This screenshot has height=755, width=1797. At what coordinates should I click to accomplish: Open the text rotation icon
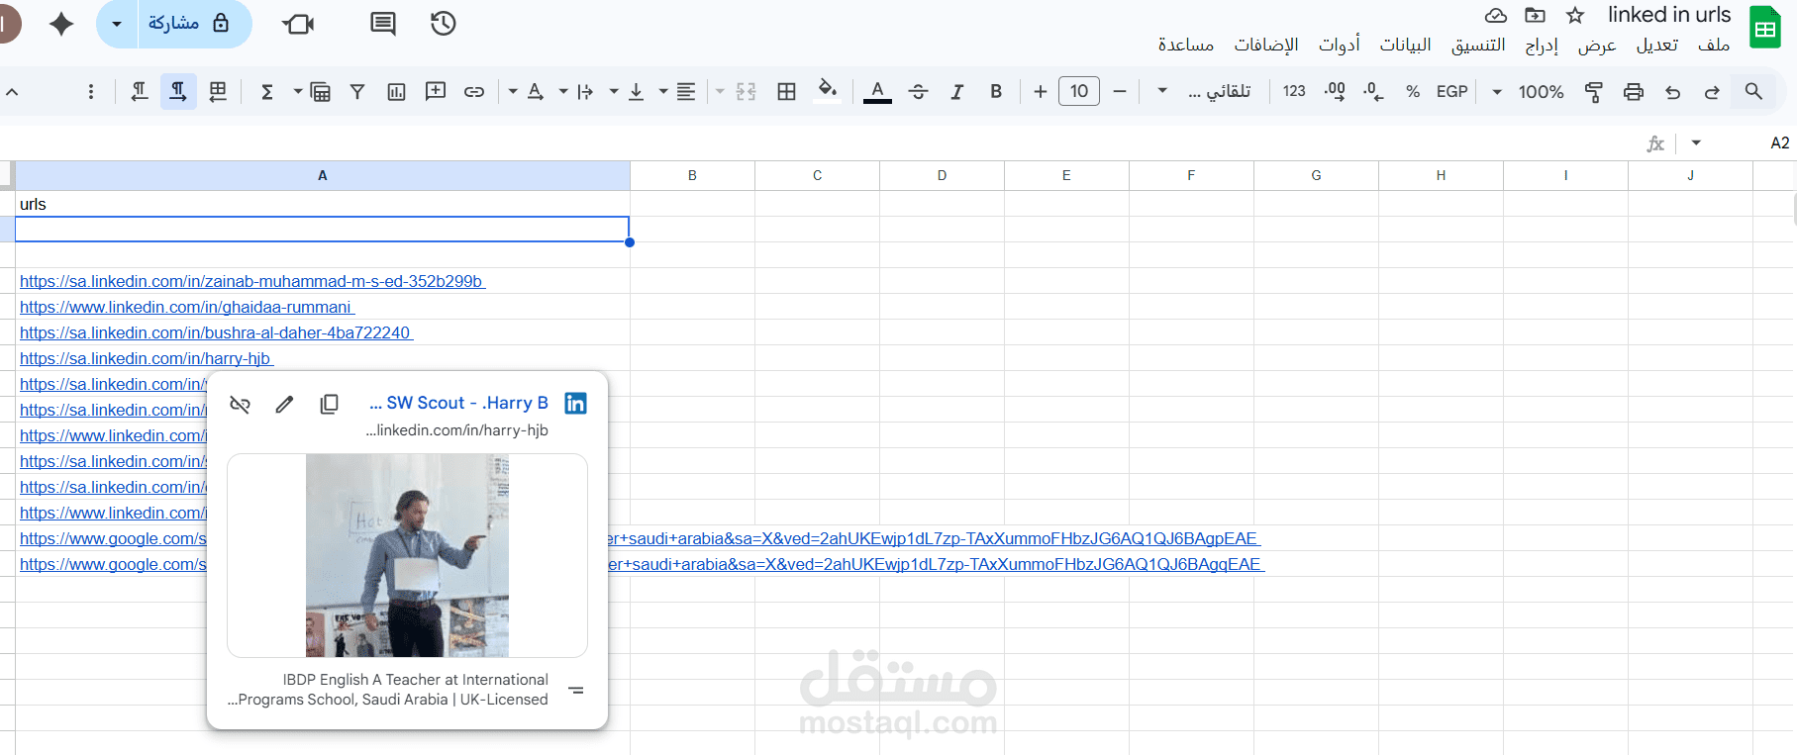536,92
